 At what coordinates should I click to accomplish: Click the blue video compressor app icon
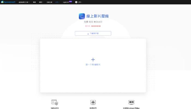82,16
